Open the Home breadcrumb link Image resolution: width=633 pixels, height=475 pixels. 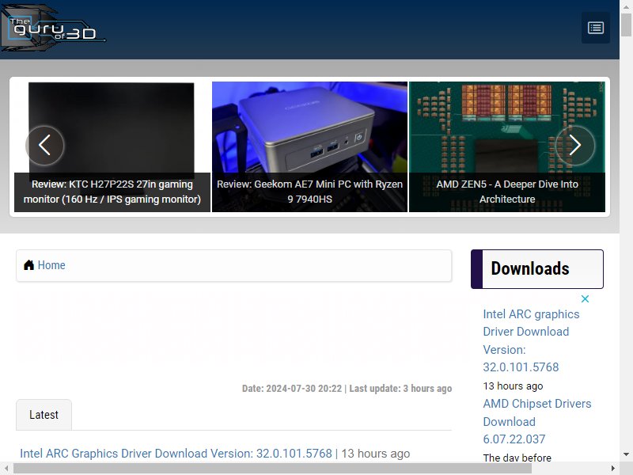coord(51,265)
